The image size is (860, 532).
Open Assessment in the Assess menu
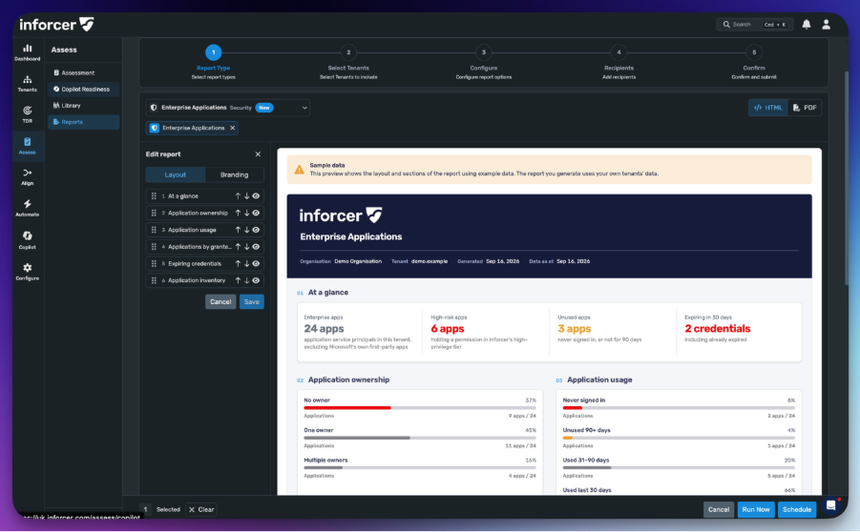click(83, 72)
